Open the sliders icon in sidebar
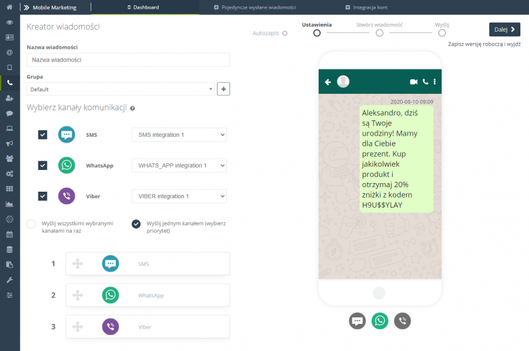529x351 pixels. 9,295
